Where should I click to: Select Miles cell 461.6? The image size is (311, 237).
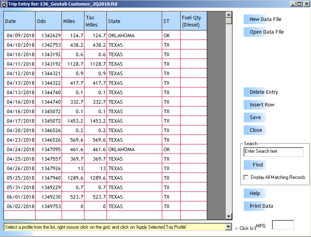click(x=73, y=149)
